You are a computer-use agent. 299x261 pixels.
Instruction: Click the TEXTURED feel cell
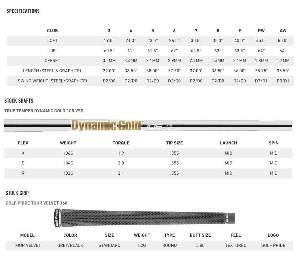click(236, 245)
